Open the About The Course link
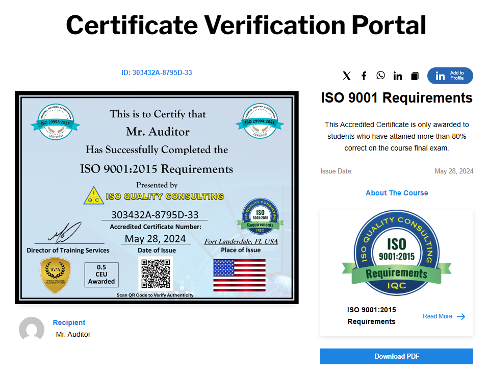This screenshot has height=374, width=488. pyautogui.click(x=397, y=193)
